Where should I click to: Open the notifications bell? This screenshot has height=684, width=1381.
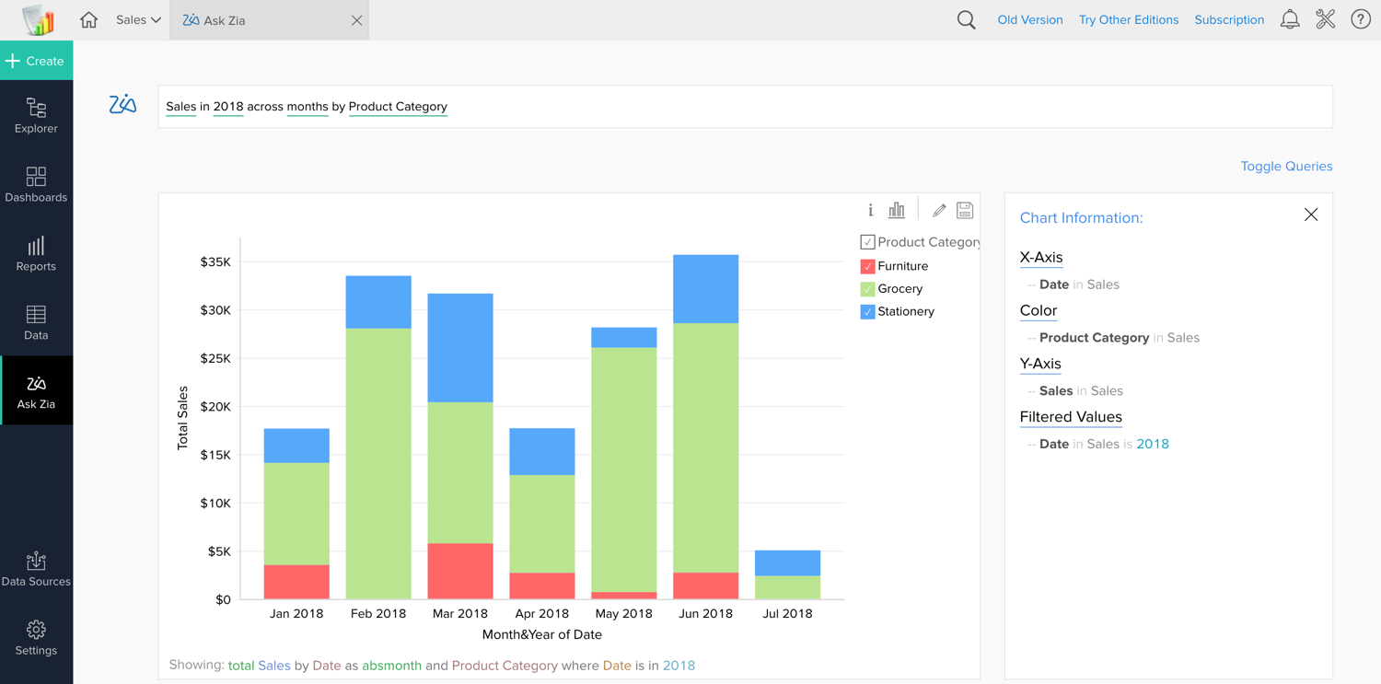[x=1290, y=19]
